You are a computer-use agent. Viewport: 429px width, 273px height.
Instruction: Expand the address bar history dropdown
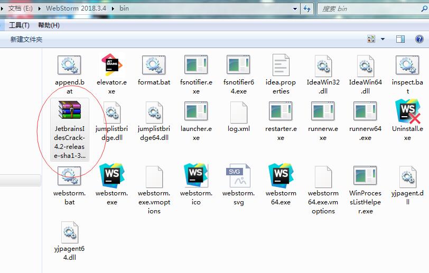click(x=295, y=9)
